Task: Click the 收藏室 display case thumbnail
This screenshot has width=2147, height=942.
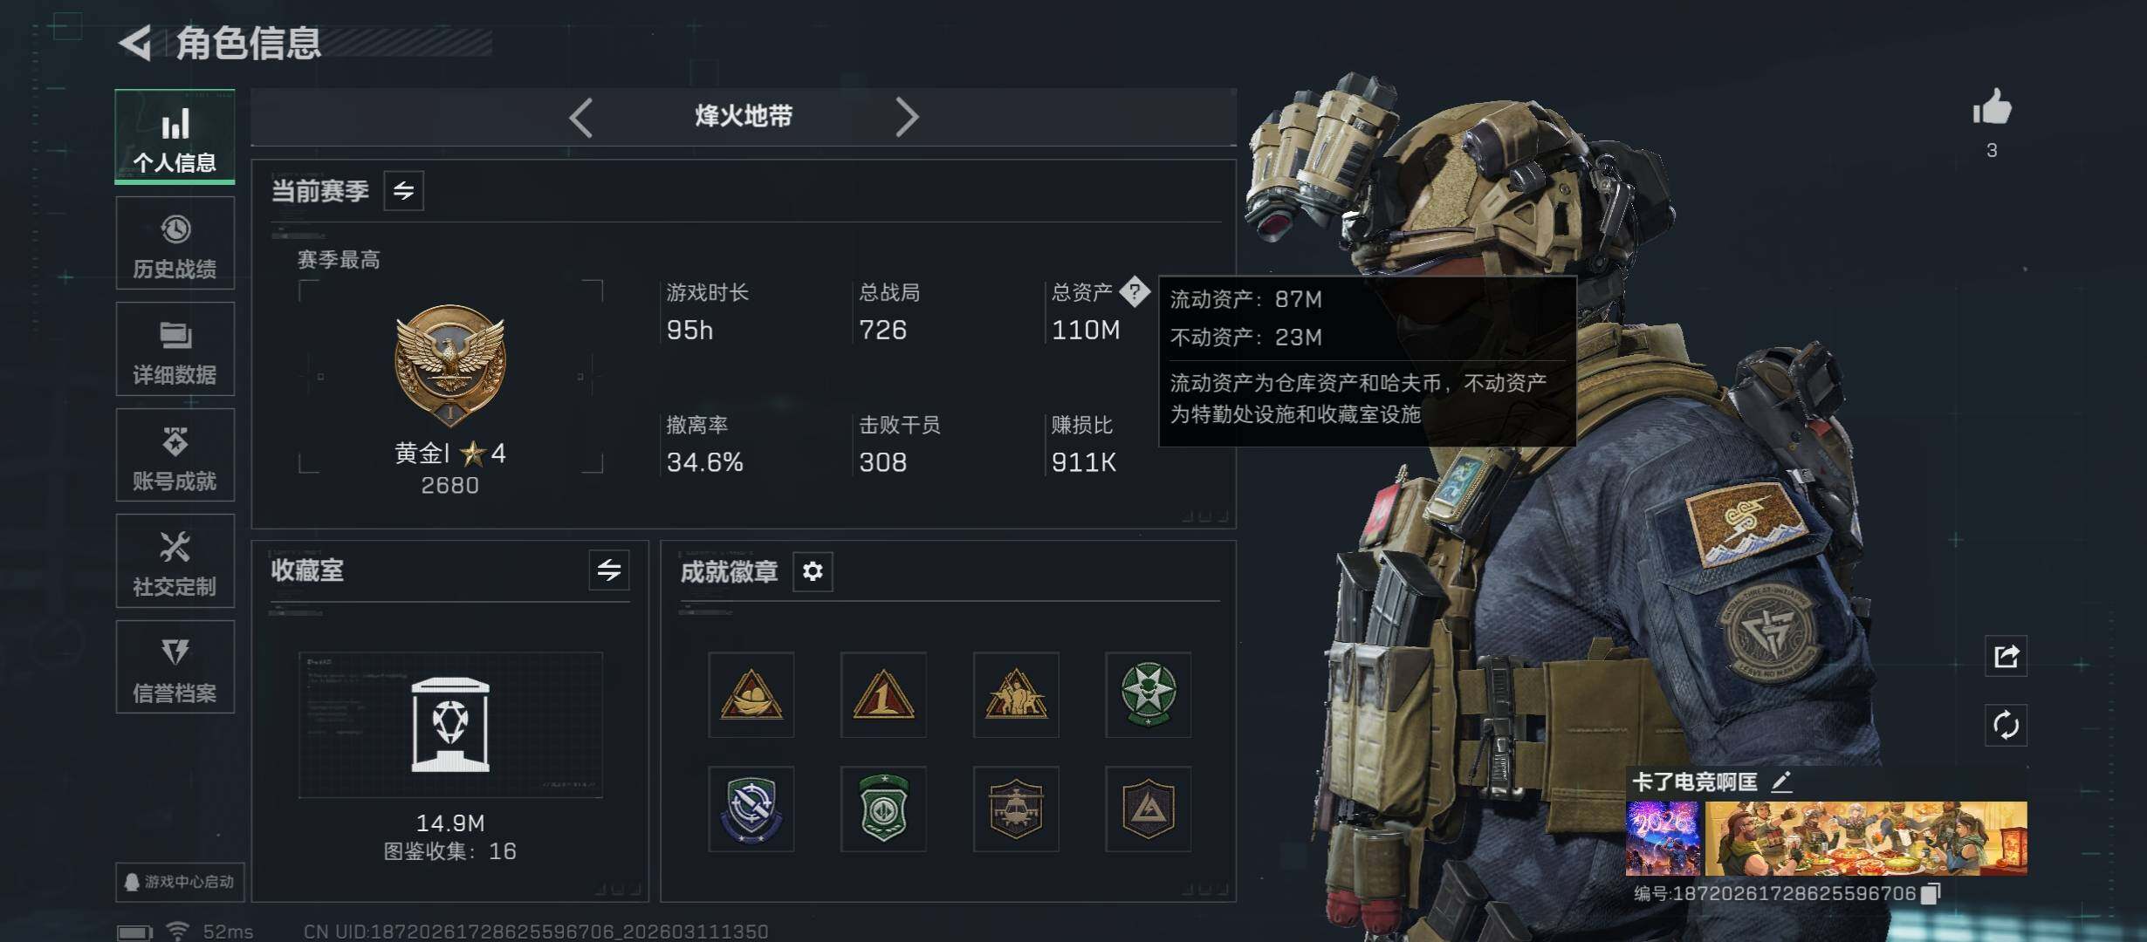Action: [450, 725]
